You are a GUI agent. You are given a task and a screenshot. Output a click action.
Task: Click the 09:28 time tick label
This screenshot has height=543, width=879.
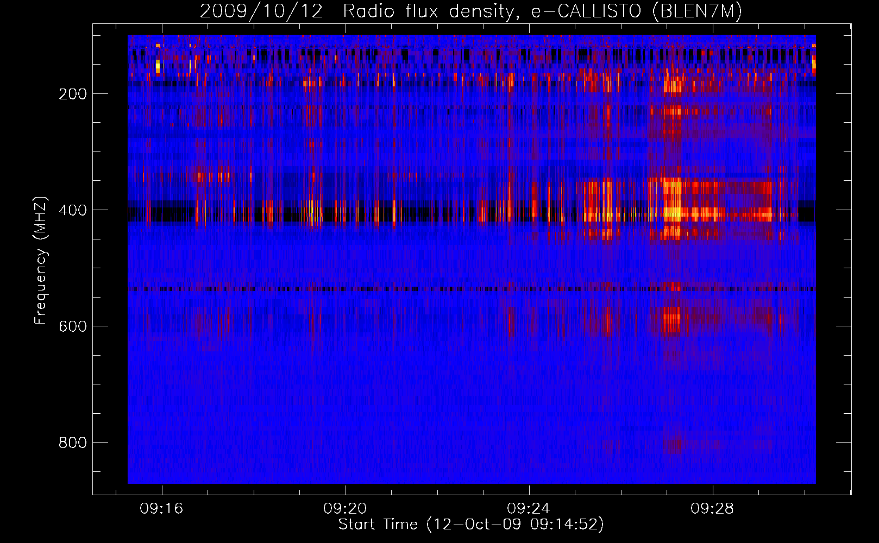pyautogui.click(x=712, y=509)
